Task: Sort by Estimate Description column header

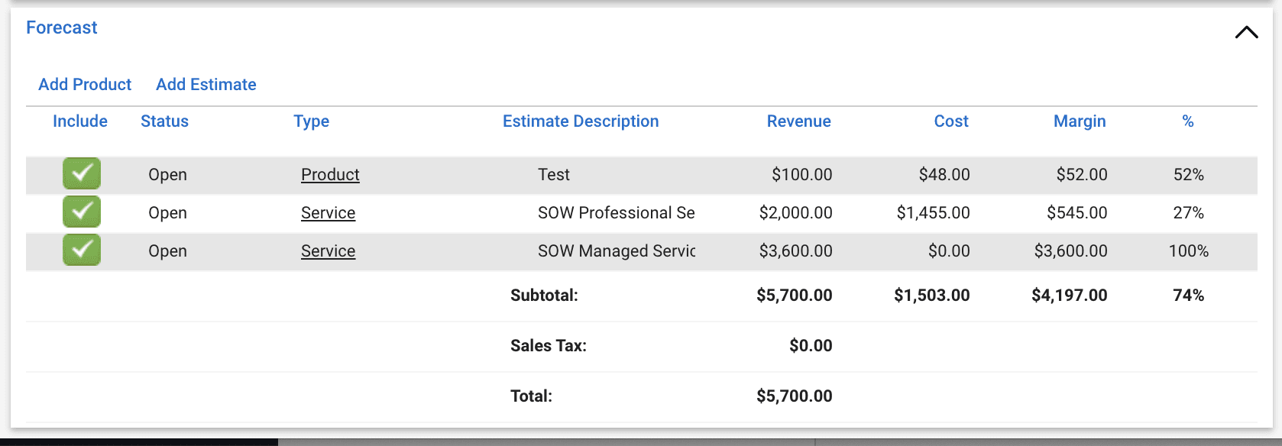Action: coord(581,121)
